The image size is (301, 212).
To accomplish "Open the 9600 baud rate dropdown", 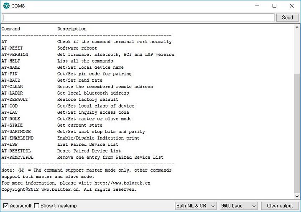I will click(239, 206).
